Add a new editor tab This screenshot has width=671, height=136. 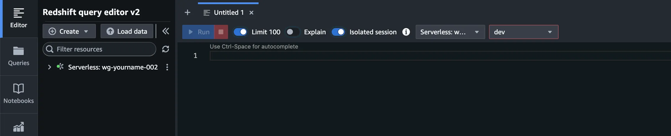pos(187,12)
